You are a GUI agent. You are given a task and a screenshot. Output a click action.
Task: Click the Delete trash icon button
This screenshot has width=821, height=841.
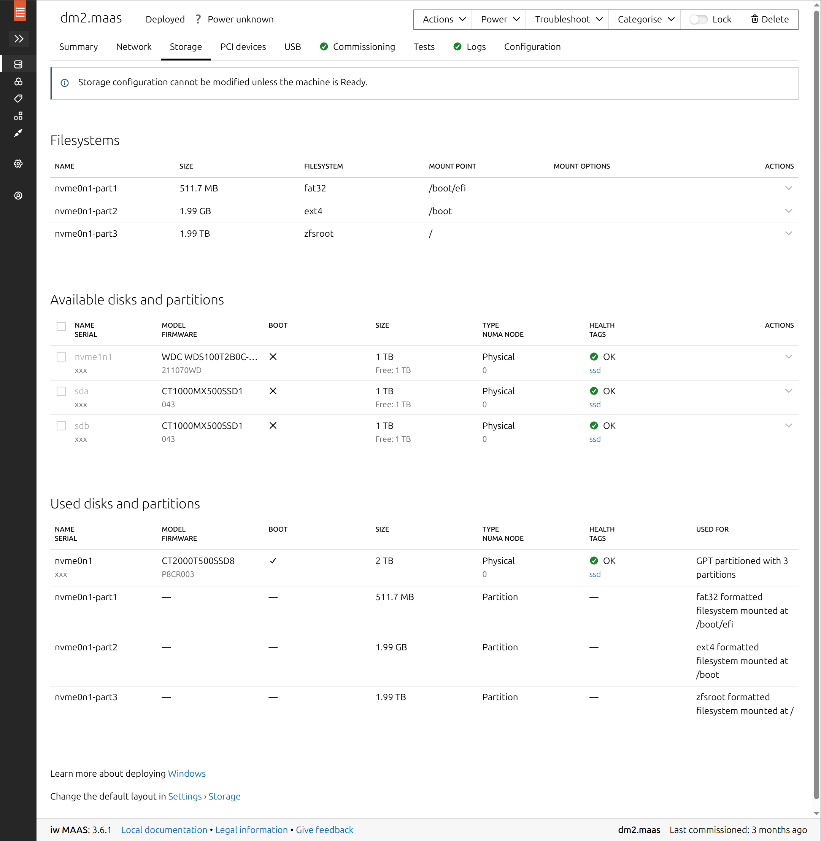769,19
